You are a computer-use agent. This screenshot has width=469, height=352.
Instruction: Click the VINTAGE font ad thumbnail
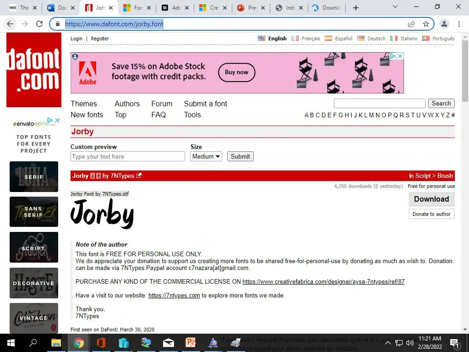[x=34, y=318]
